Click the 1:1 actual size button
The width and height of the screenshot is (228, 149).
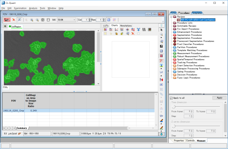click(x=54, y=20)
